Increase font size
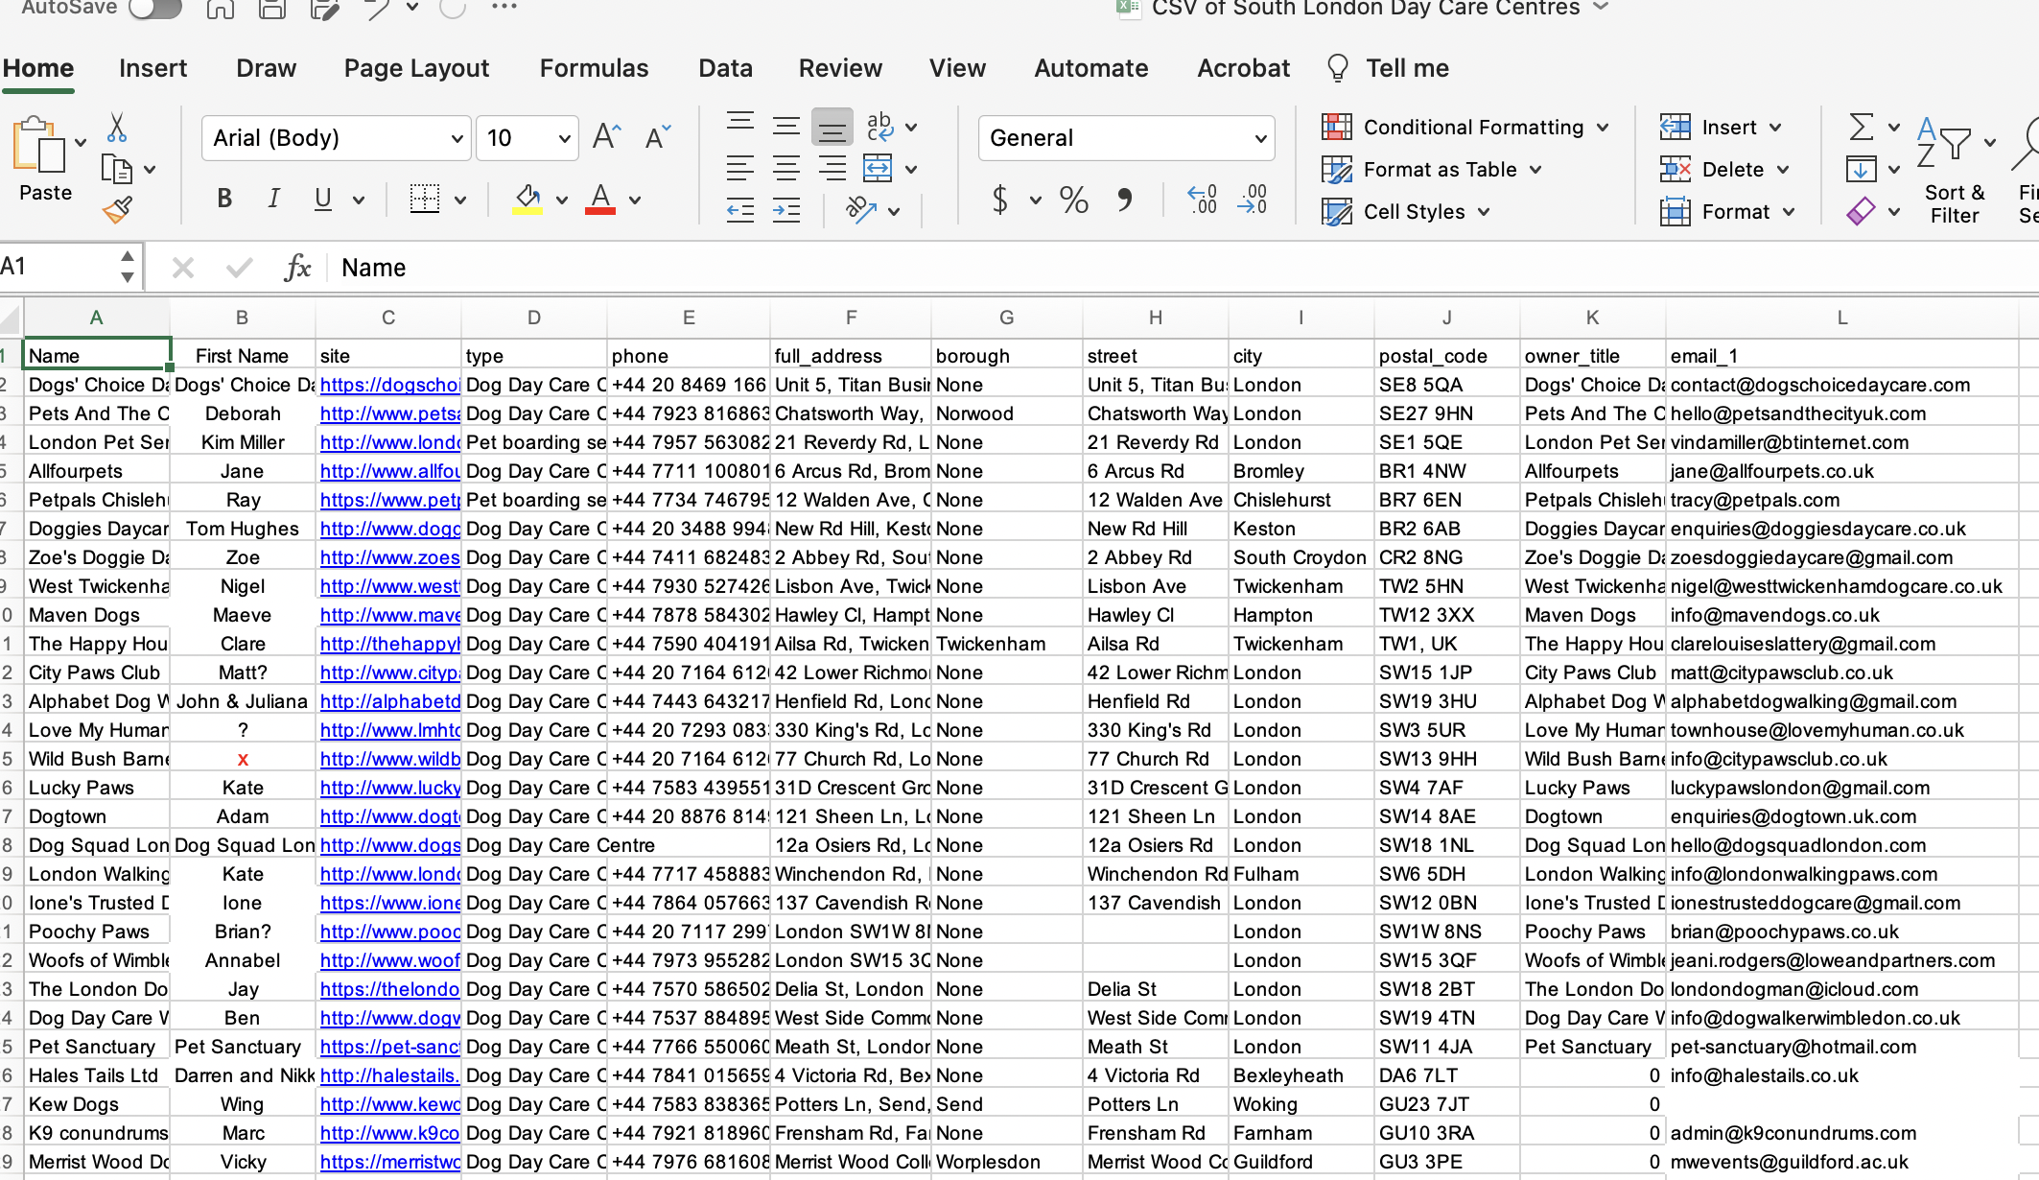Image resolution: width=2039 pixels, height=1180 pixels. click(x=607, y=137)
